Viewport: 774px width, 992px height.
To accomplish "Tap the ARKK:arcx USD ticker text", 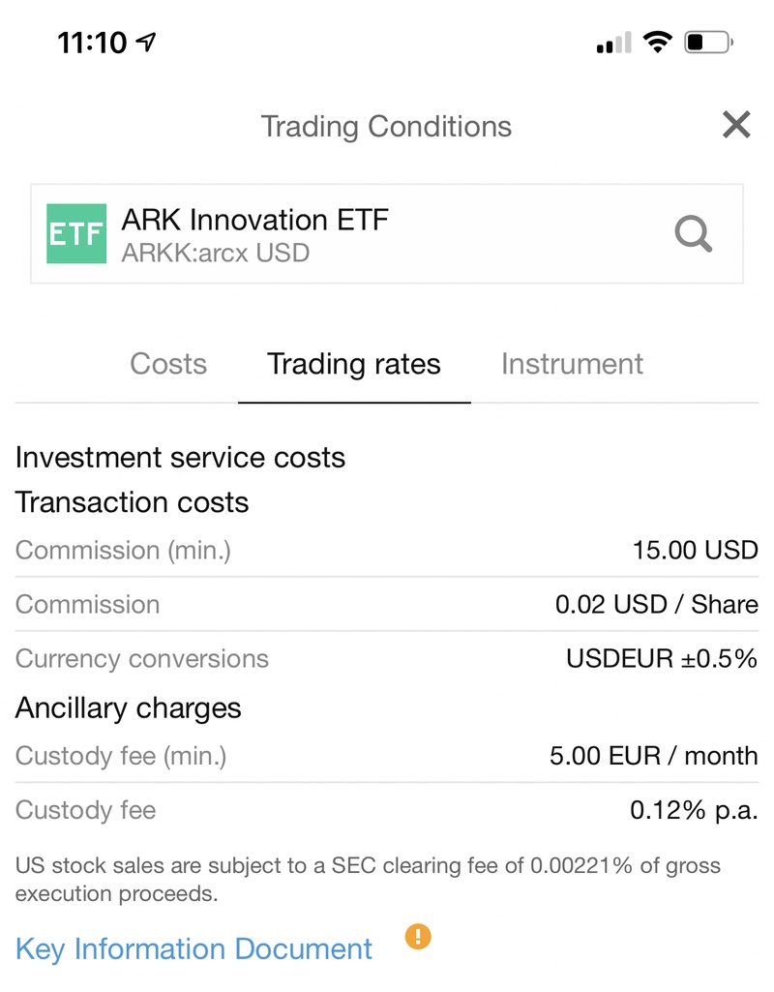I will pyautogui.click(x=215, y=254).
